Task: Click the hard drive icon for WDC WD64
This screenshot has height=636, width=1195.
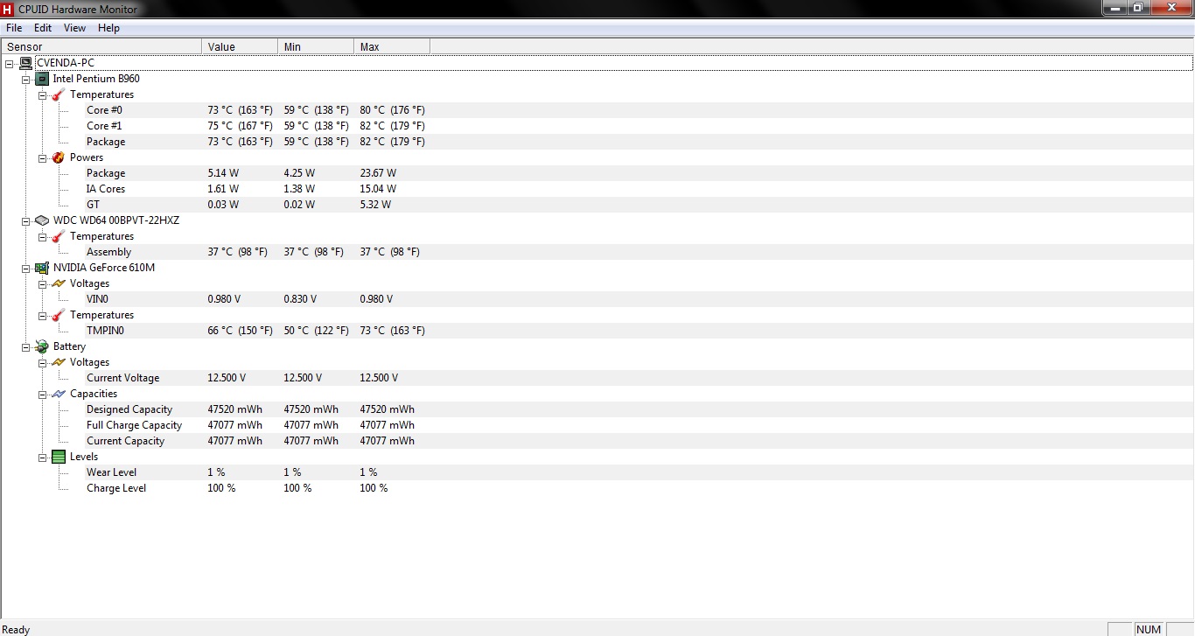Action: click(42, 220)
